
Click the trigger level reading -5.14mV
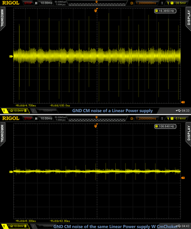pos(180,118)
